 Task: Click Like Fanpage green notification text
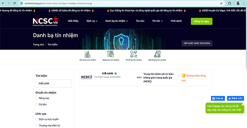click(224, 108)
